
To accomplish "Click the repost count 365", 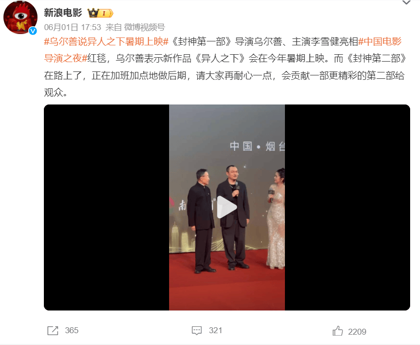I will coord(71,330).
